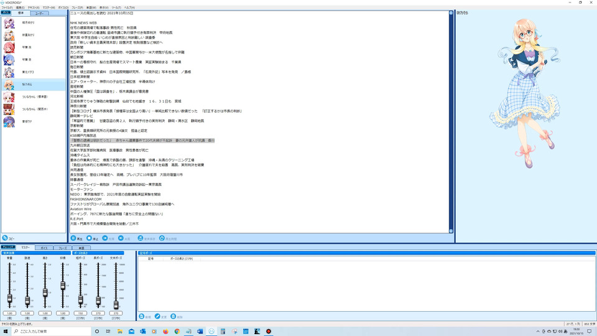Click the 音声保存 (save audio) icon

pos(140,238)
